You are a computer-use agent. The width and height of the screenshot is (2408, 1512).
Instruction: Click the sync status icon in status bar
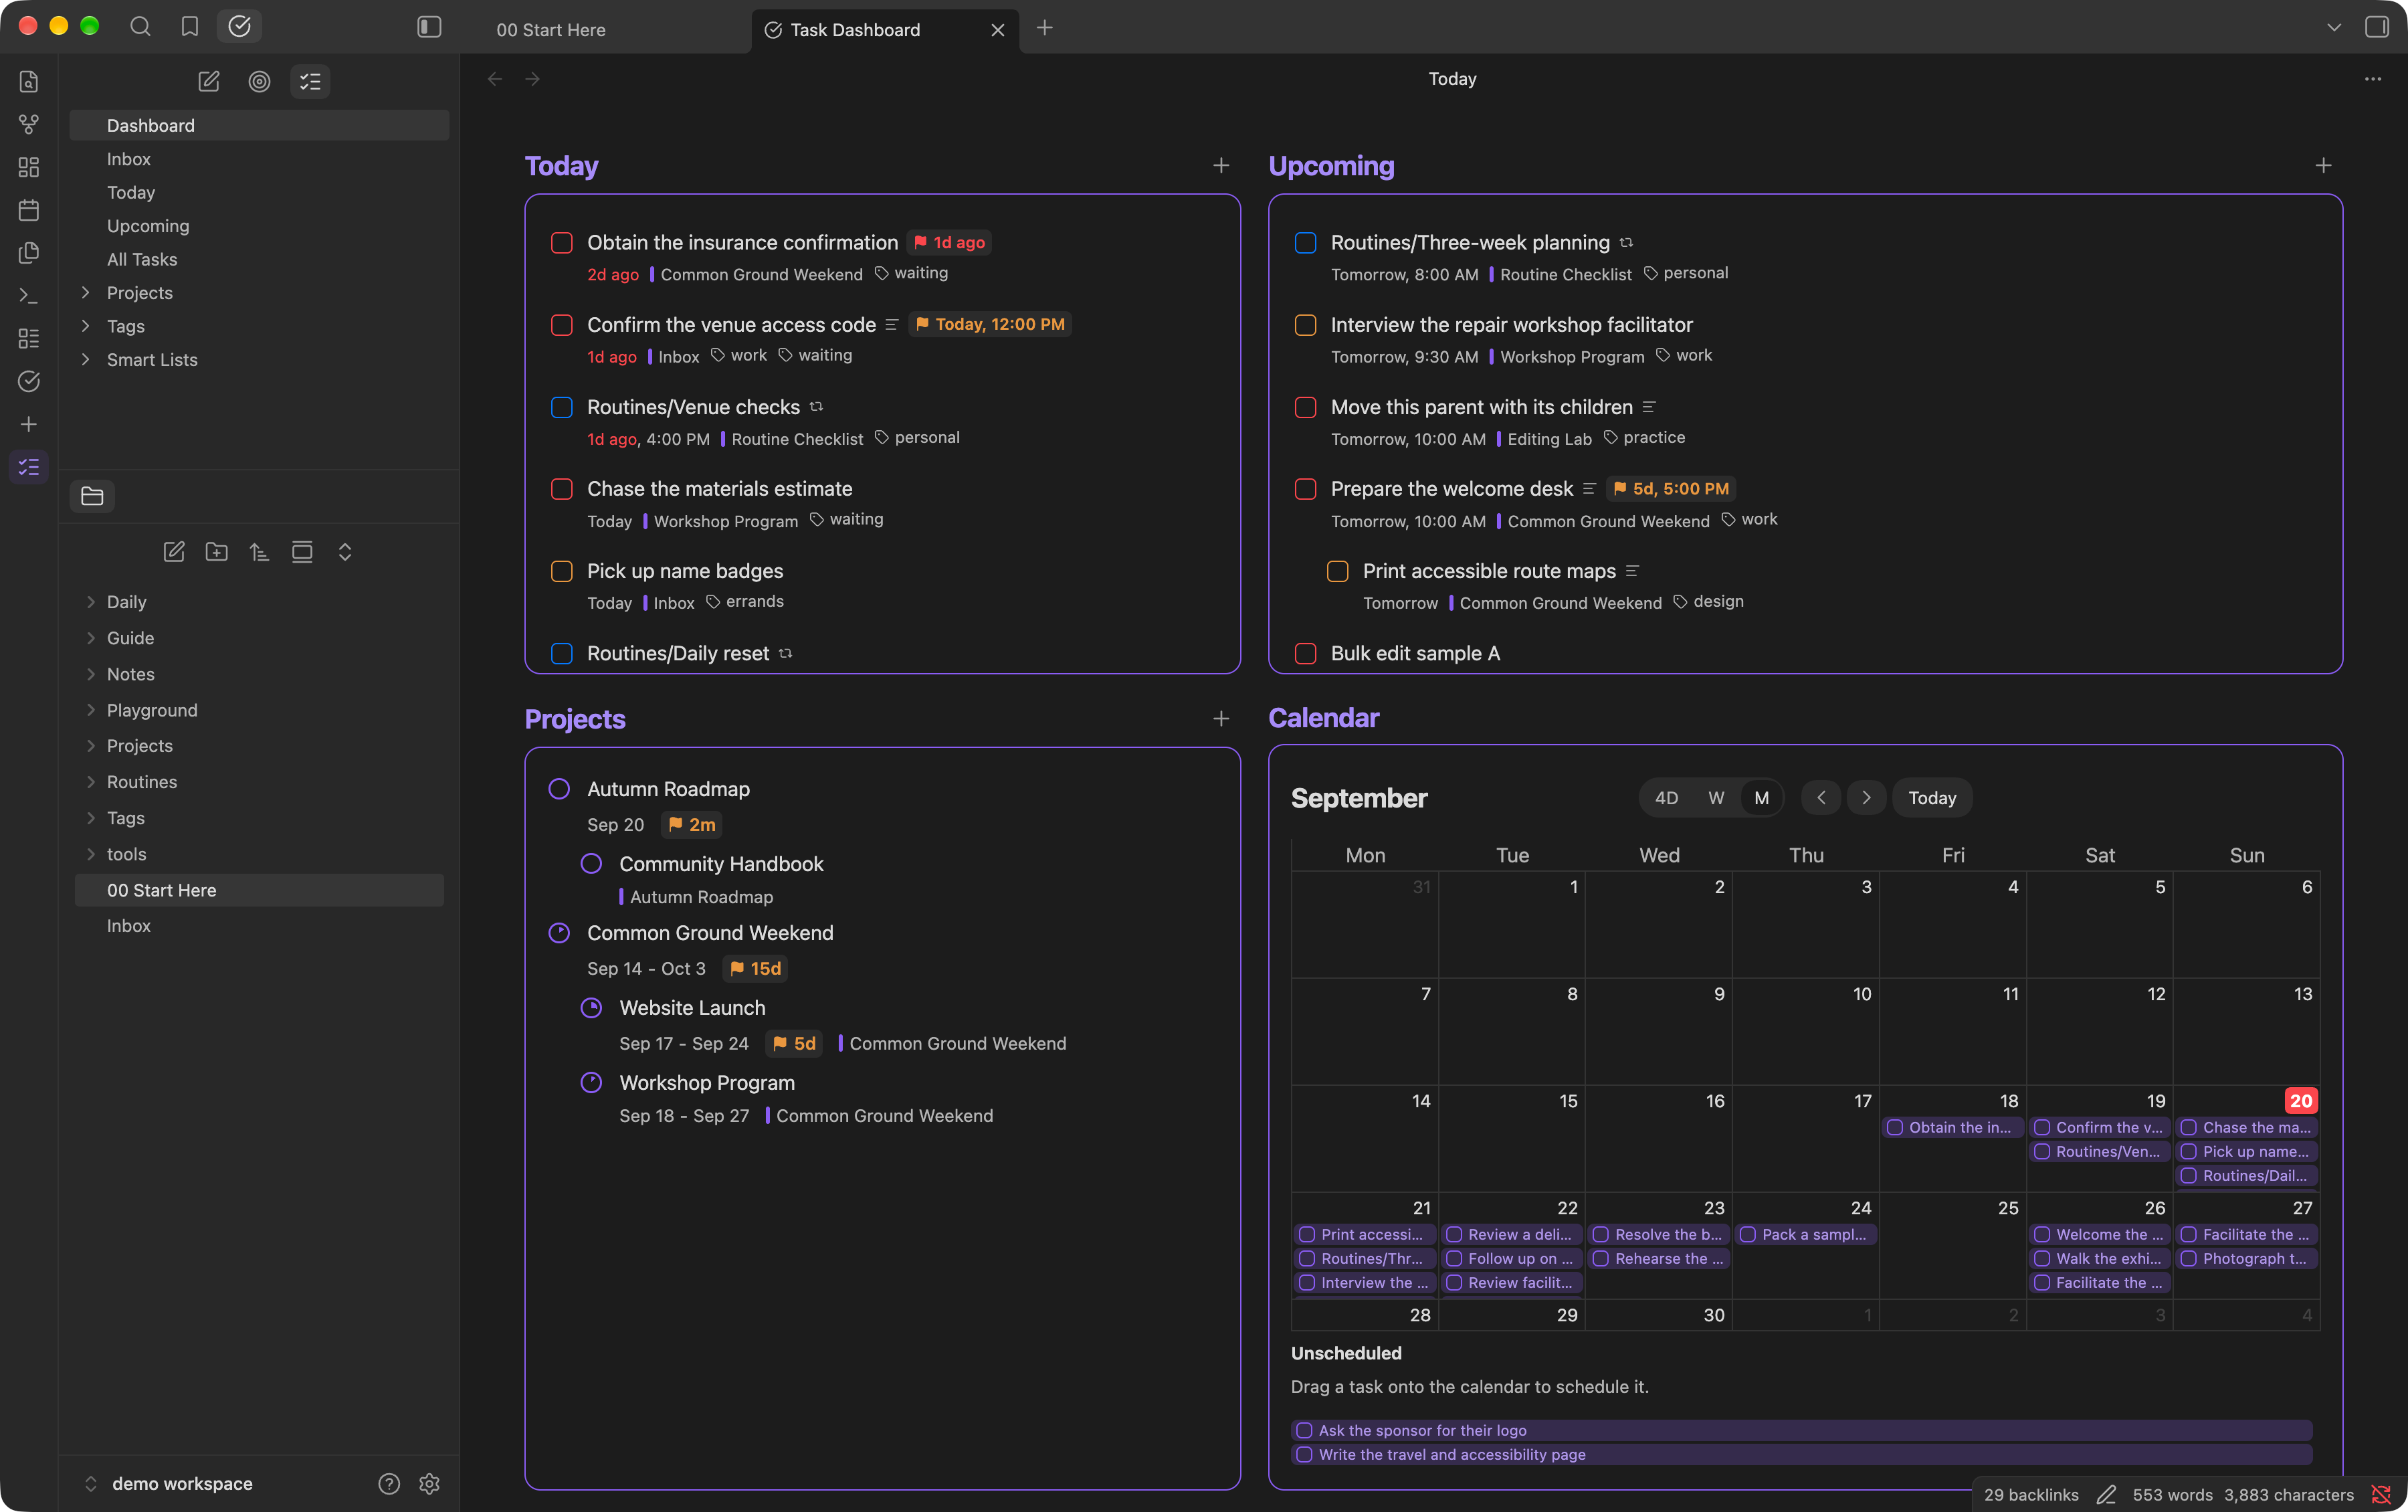pos(2381,1495)
